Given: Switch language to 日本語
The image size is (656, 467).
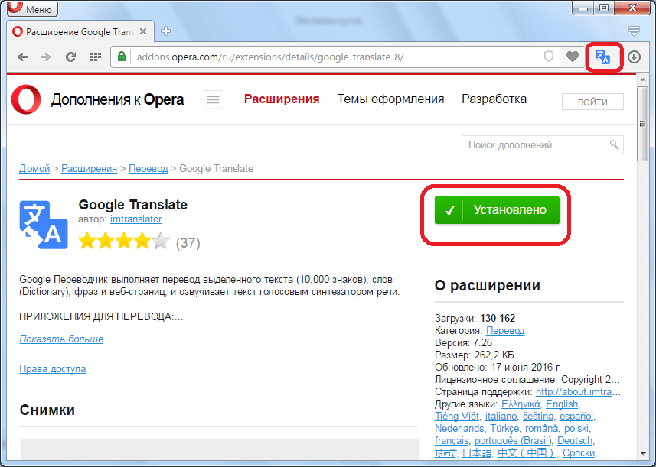Looking at the screenshot, I should point(477,452).
